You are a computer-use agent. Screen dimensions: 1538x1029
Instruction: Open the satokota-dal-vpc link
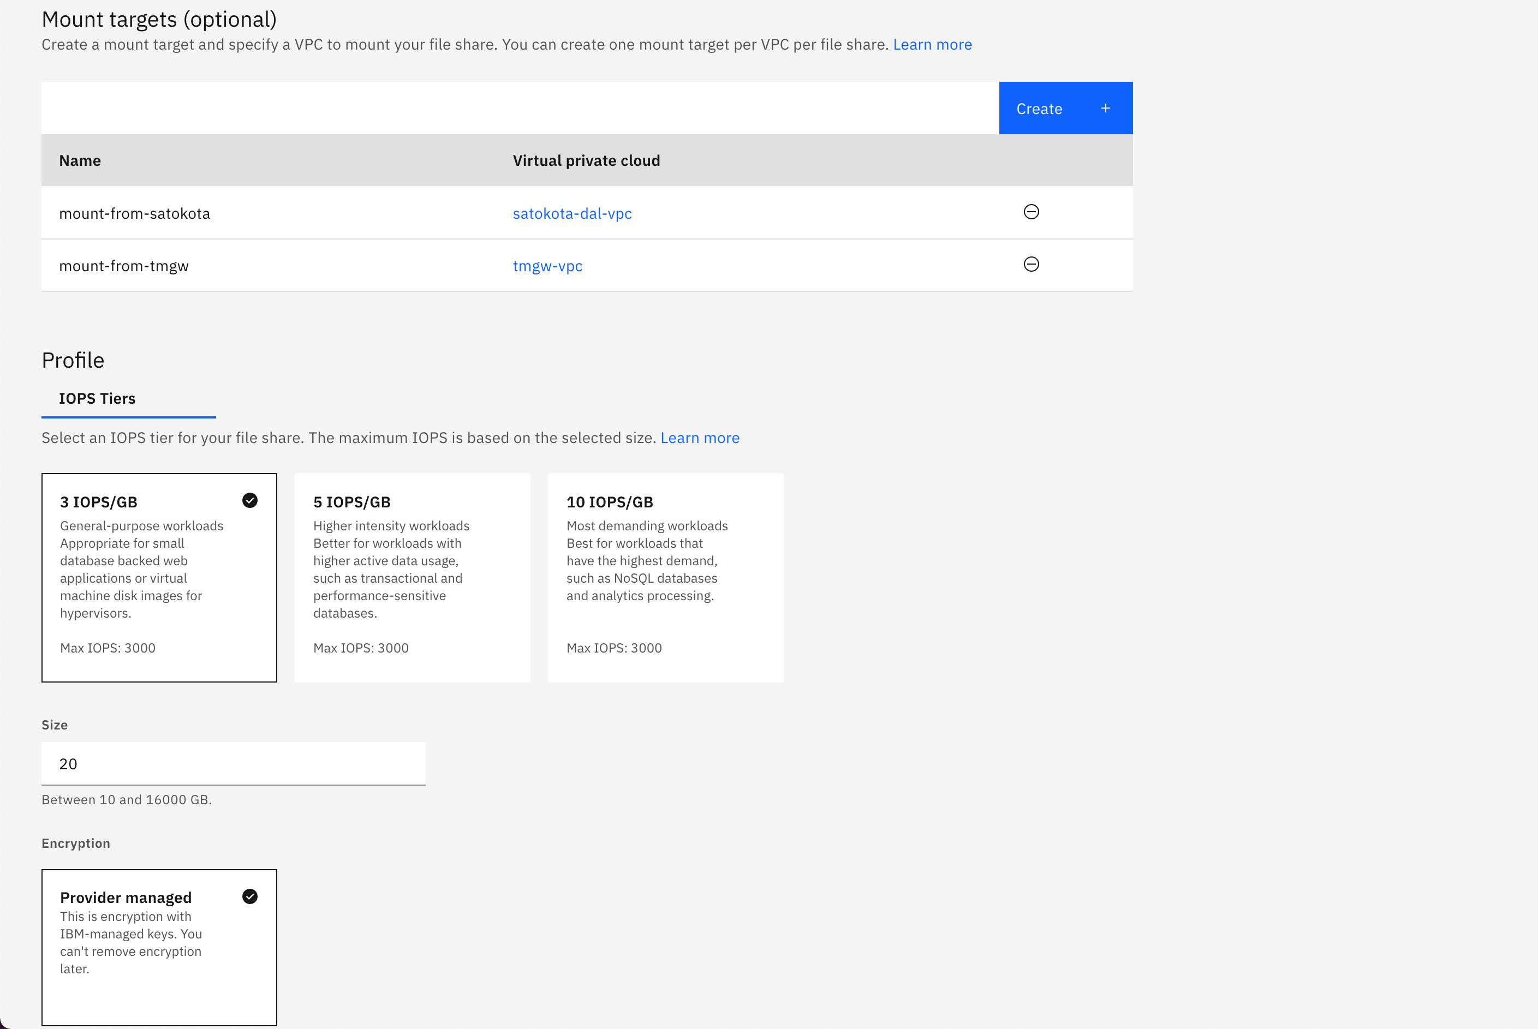click(572, 213)
